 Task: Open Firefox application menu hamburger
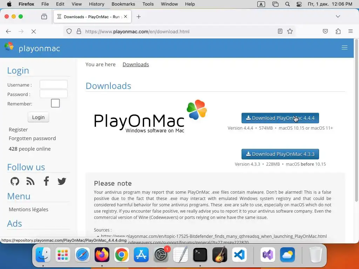pos(351,31)
